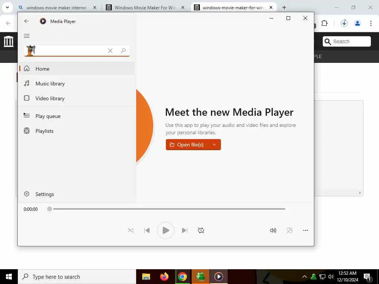Open the hamburger navigation menu
The width and height of the screenshot is (379, 284).
click(x=27, y=36)
